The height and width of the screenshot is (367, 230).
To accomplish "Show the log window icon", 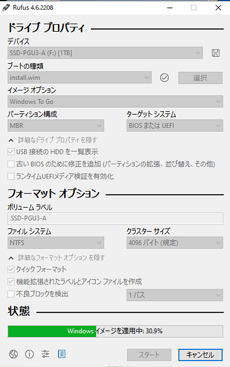I will (x=61, y=354).
